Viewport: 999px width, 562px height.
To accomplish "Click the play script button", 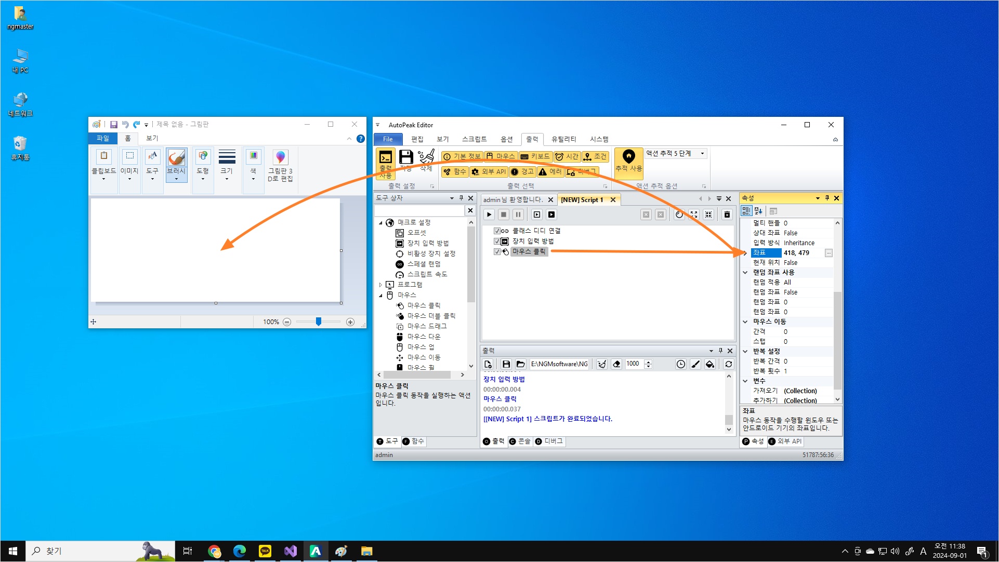I will (x=489, y=215).
